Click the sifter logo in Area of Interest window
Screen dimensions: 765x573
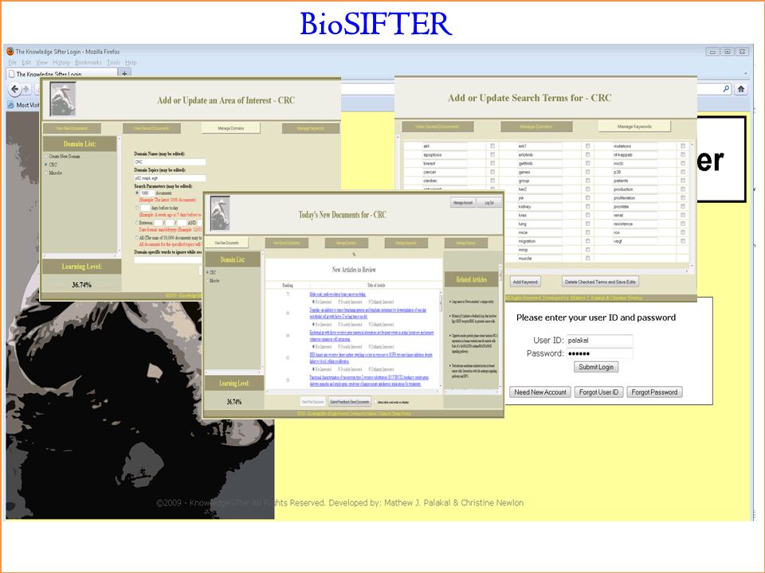(64, 99)
